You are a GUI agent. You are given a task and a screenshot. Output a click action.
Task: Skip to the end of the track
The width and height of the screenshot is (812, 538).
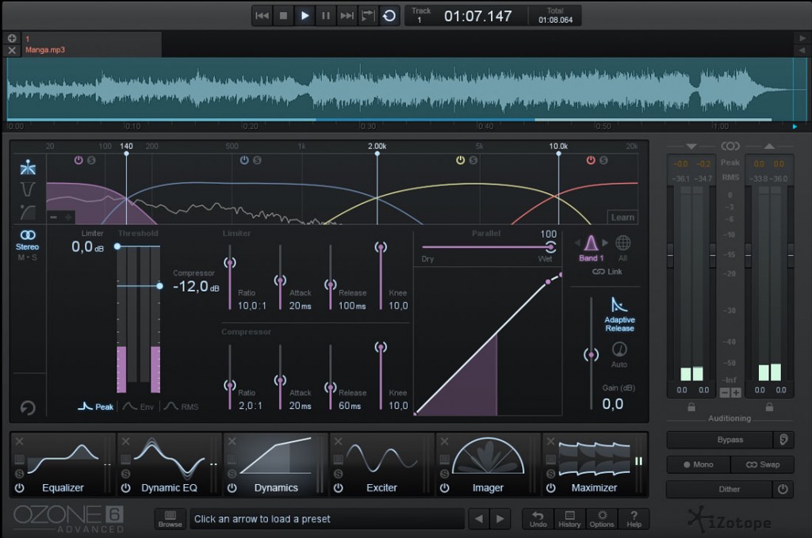[347, 16]
